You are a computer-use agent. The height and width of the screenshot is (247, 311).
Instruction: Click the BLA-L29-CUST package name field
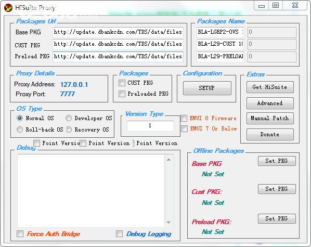click(x=221, y=44)
